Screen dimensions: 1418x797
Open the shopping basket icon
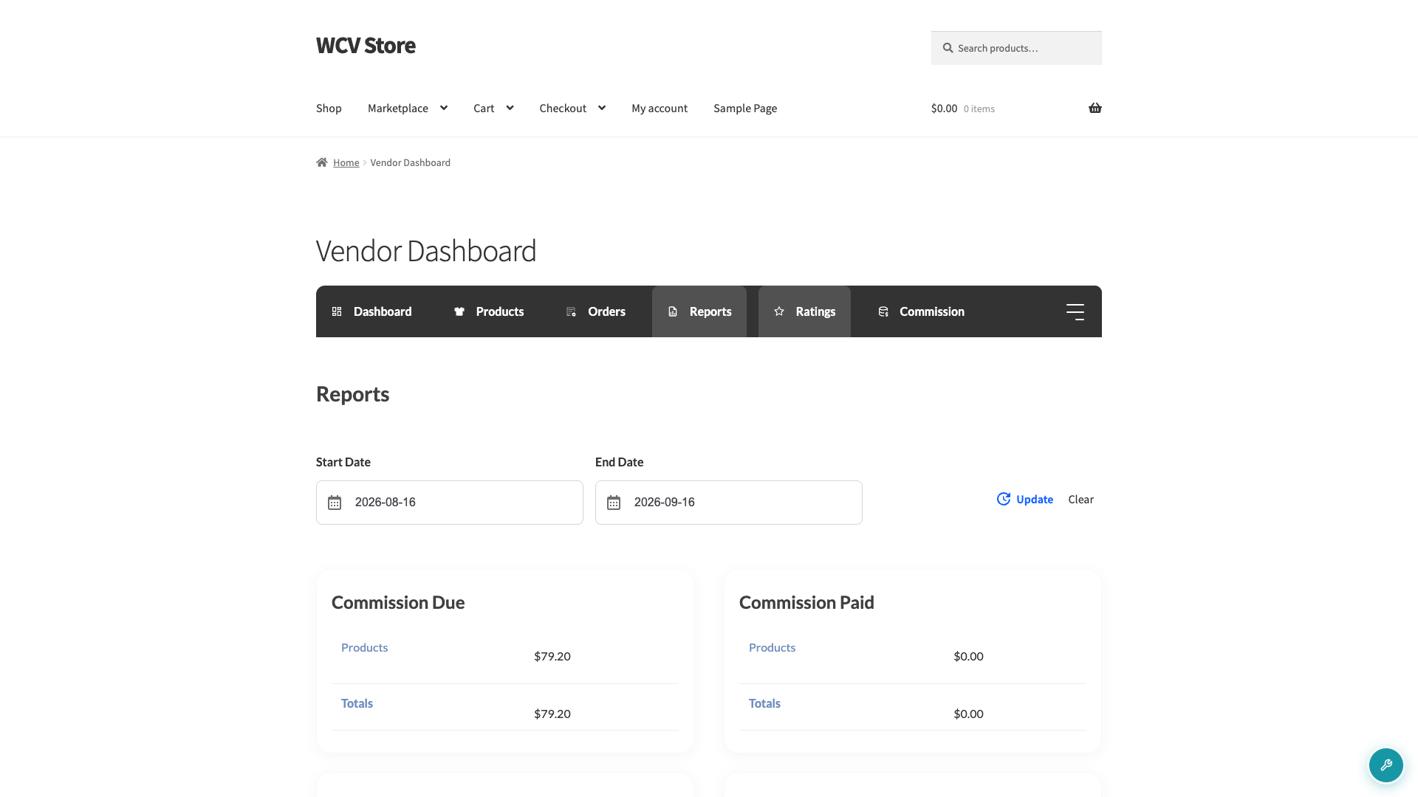coord(1095,108)
